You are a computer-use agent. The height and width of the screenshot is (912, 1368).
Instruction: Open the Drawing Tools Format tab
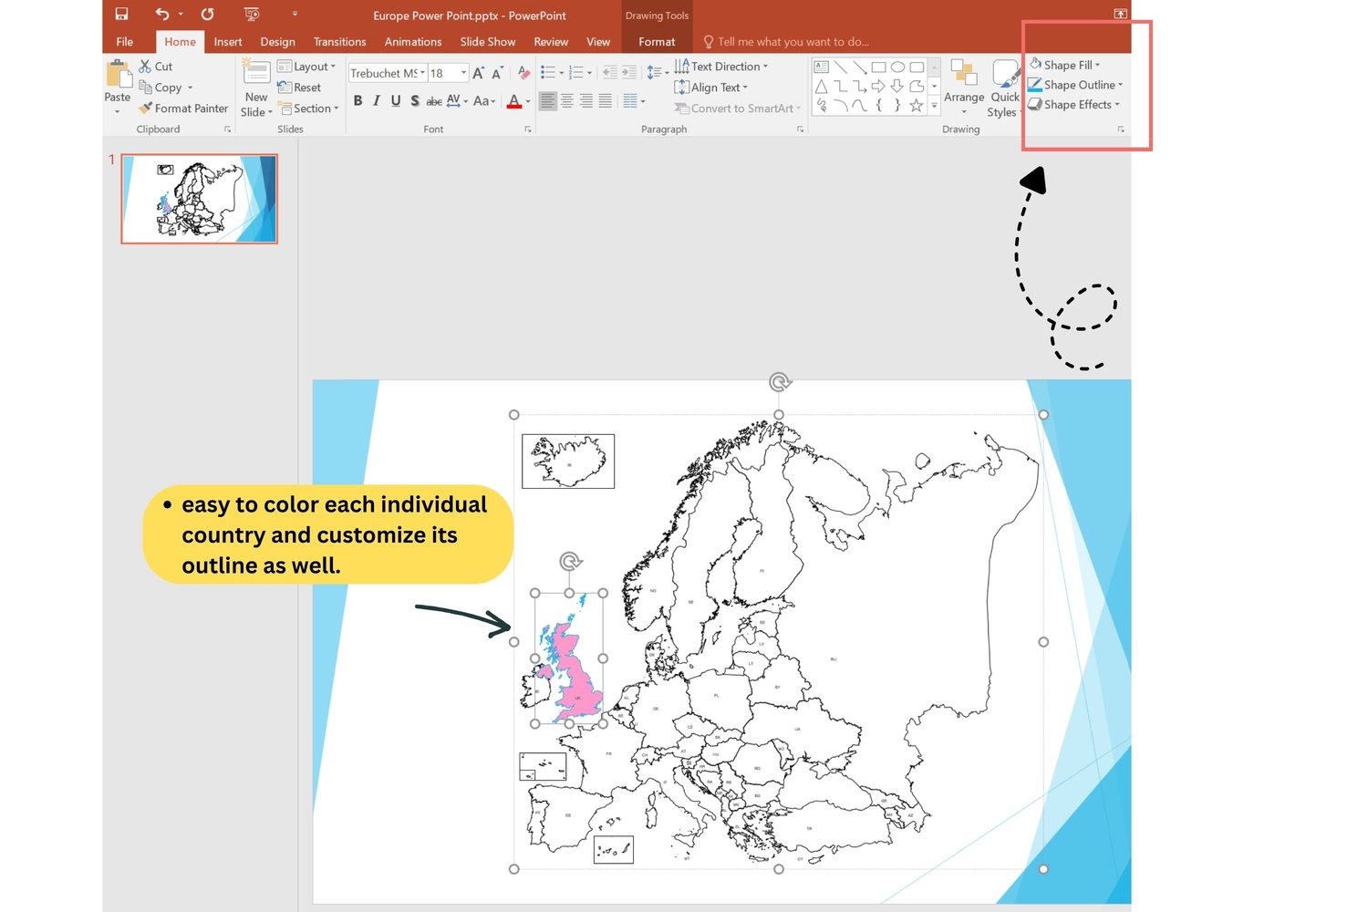657,42
